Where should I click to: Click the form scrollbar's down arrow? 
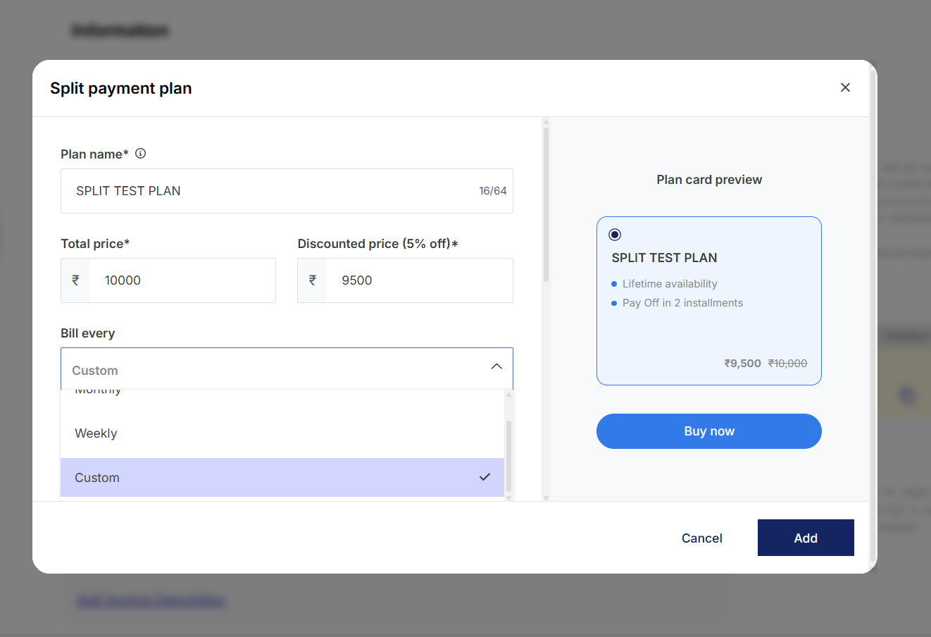coord(546,497)
